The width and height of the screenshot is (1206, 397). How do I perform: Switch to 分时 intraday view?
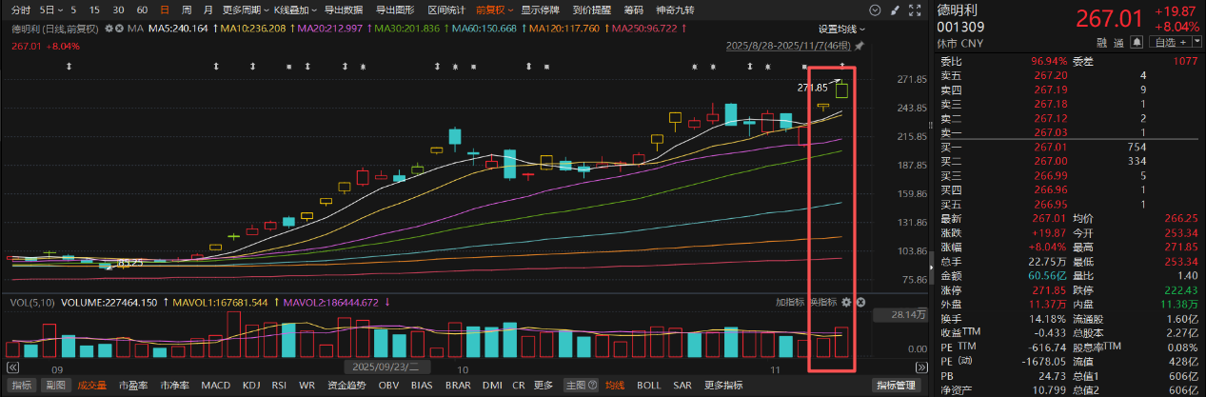[21, 10]
